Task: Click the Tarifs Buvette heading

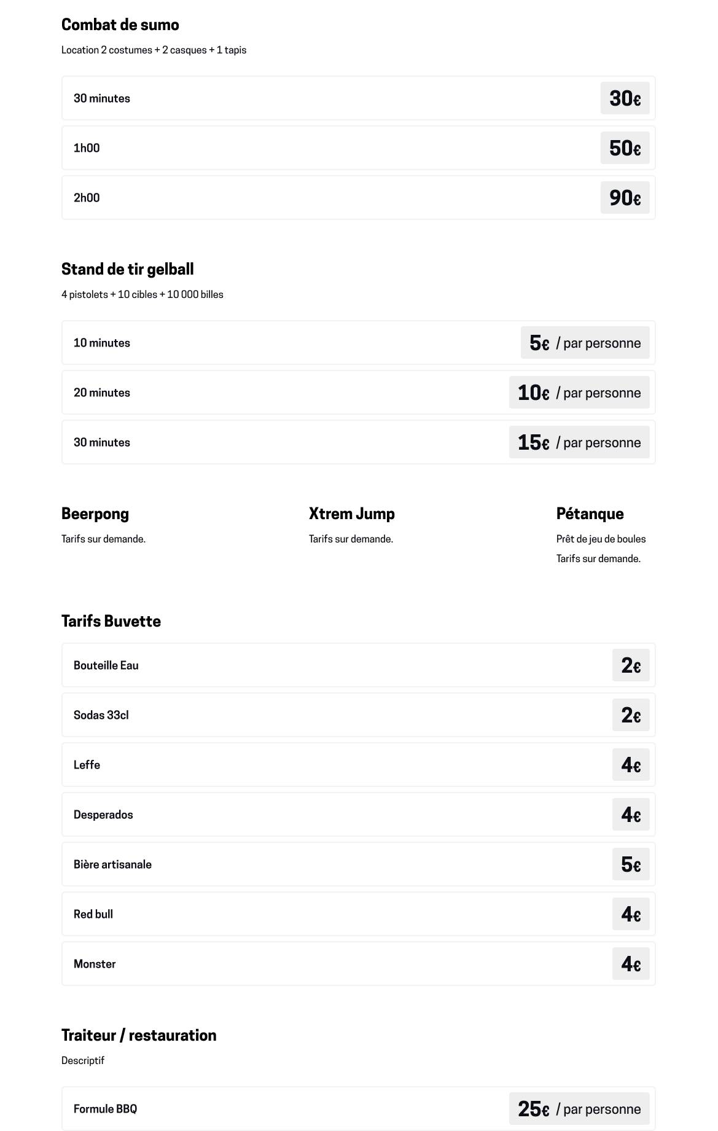Action: [x=111, y=621]
